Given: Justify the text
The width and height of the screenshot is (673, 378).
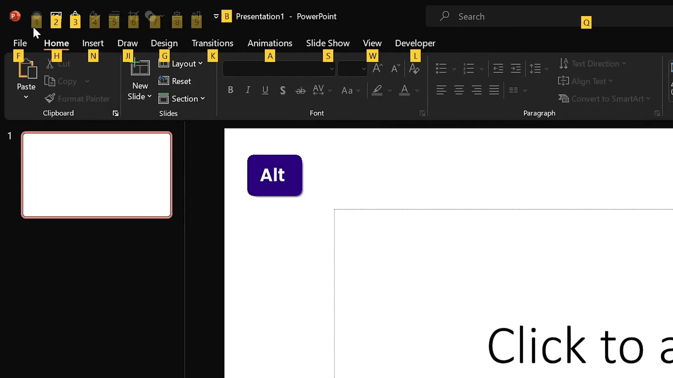Looking at the screenshot, I should 494,90.
